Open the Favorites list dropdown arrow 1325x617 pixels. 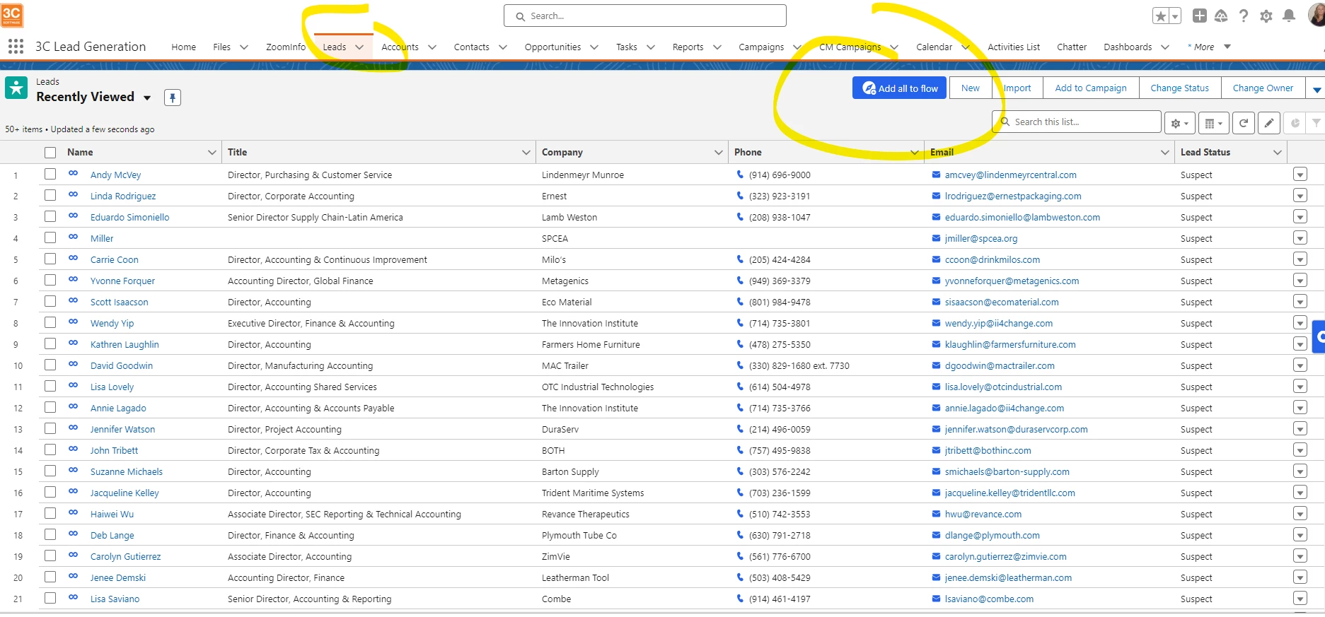(x=1175, y=16)
